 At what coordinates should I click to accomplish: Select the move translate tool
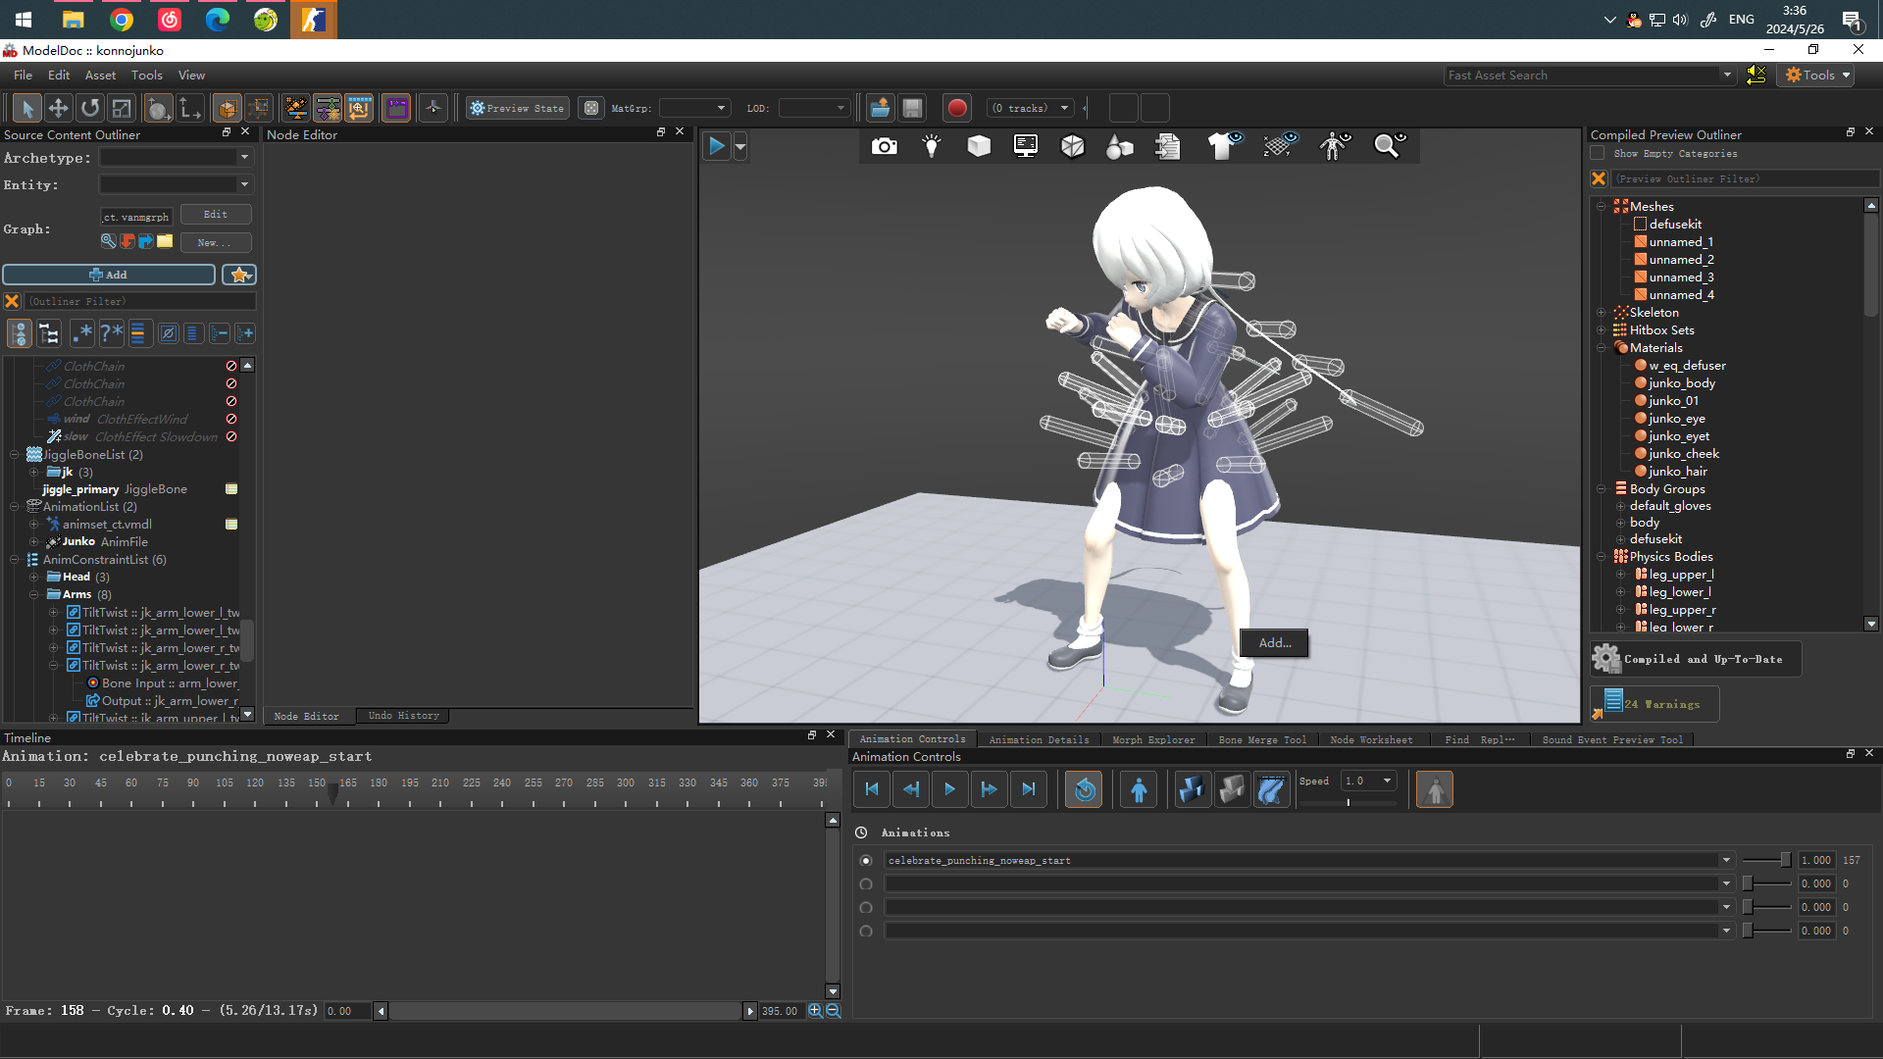coord(58,108)
